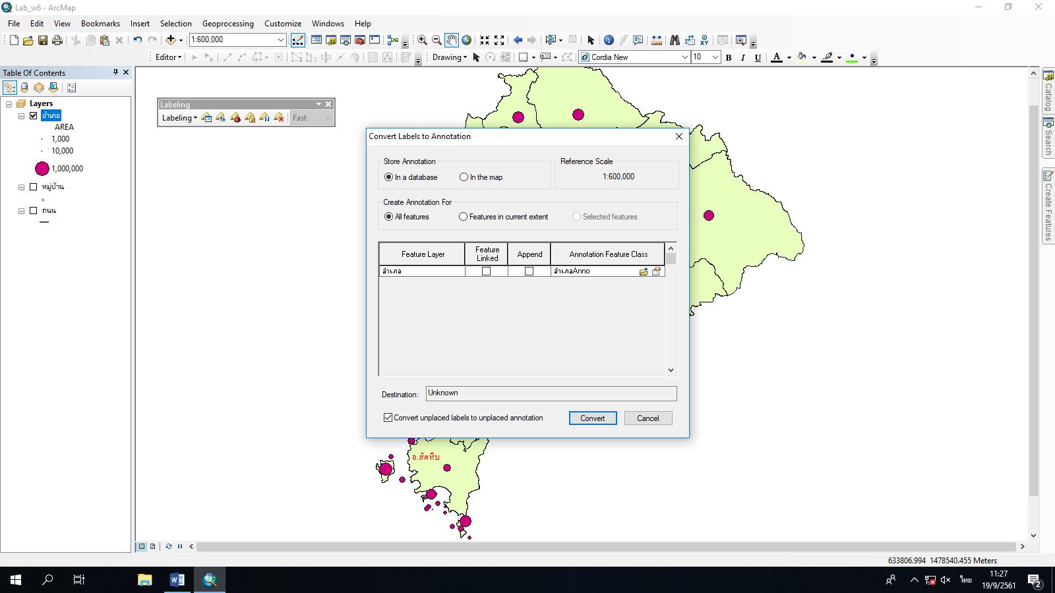Activate the Zoom In tool
The image size is (1055, 593).
coord(422,40)
